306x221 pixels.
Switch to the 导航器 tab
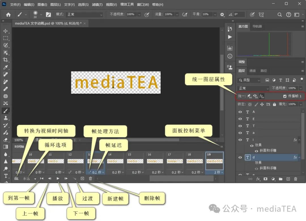point(257,26)
